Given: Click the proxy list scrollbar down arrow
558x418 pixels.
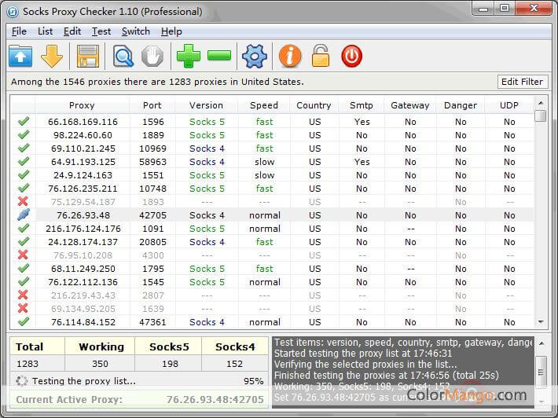Looking at the screenshot, I should pyautogui.click(x=540, y=321).
